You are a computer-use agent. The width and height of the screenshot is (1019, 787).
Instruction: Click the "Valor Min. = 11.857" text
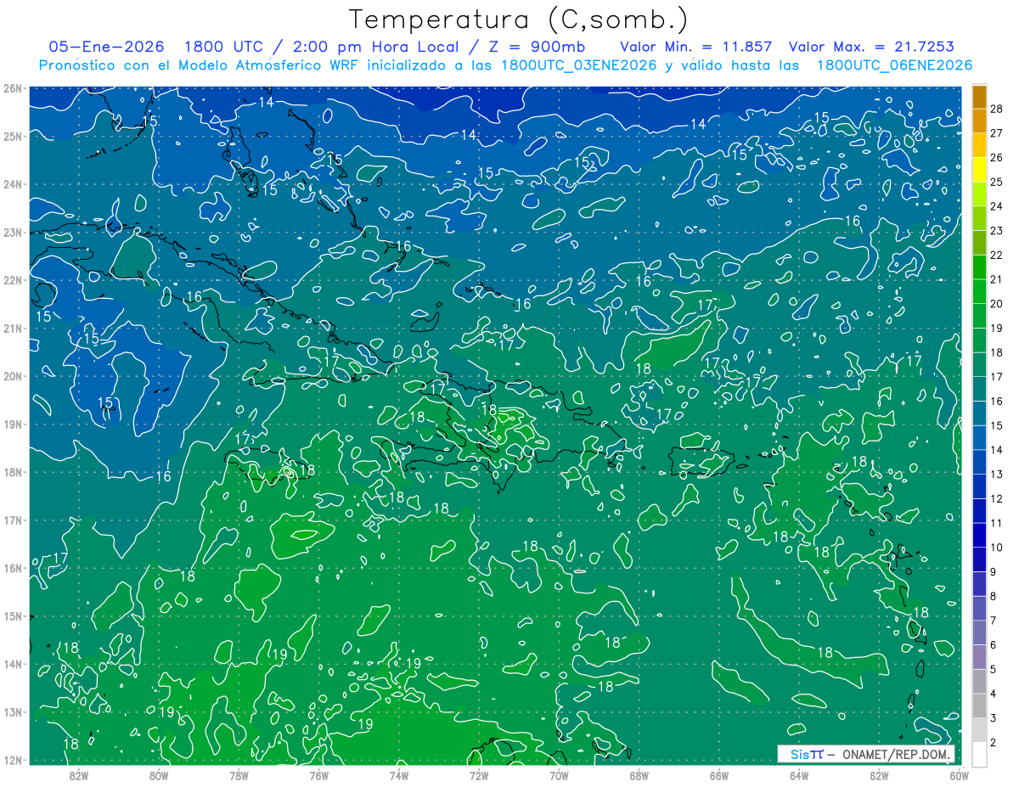tap(696, 47)
